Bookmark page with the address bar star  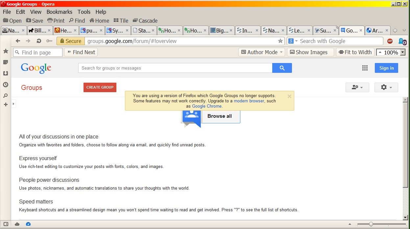(280, 41)
